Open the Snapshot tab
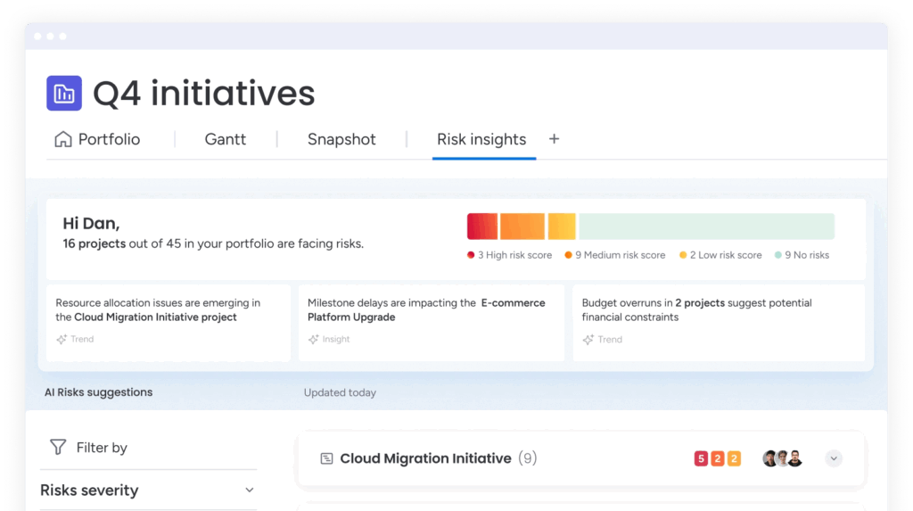Screen dimensions: 913x511 click(x=341, y=139)
